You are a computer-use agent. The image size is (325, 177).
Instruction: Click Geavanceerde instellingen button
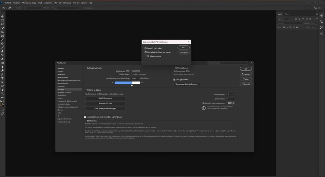[x=187, y=84]
